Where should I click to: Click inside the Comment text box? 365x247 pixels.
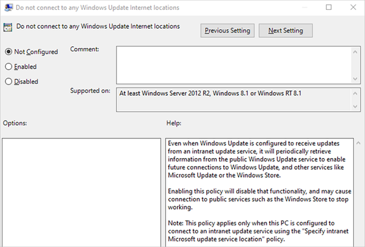[x=234, y=65]
